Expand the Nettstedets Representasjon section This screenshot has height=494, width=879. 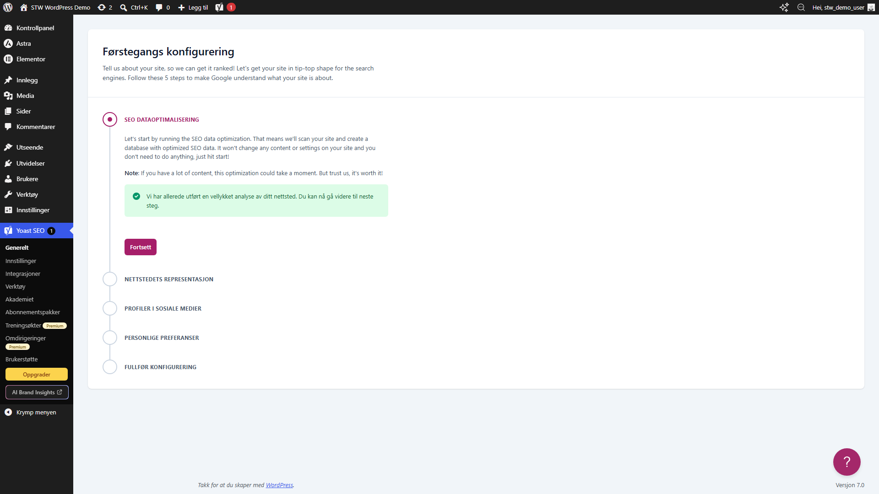pyautogui.click(x=169, y=279)
